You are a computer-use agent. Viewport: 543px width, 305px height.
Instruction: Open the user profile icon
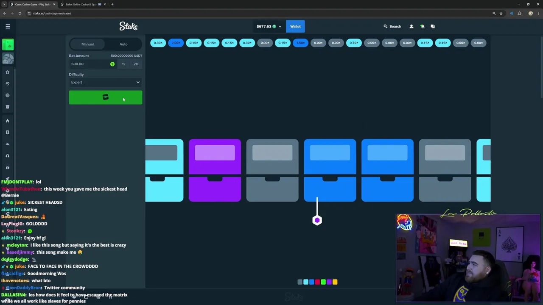pos(411,26)
